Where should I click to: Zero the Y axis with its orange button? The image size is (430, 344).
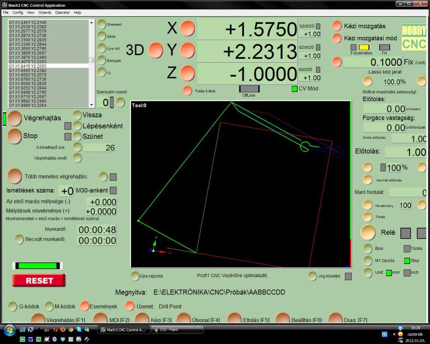tap(188, 50)
